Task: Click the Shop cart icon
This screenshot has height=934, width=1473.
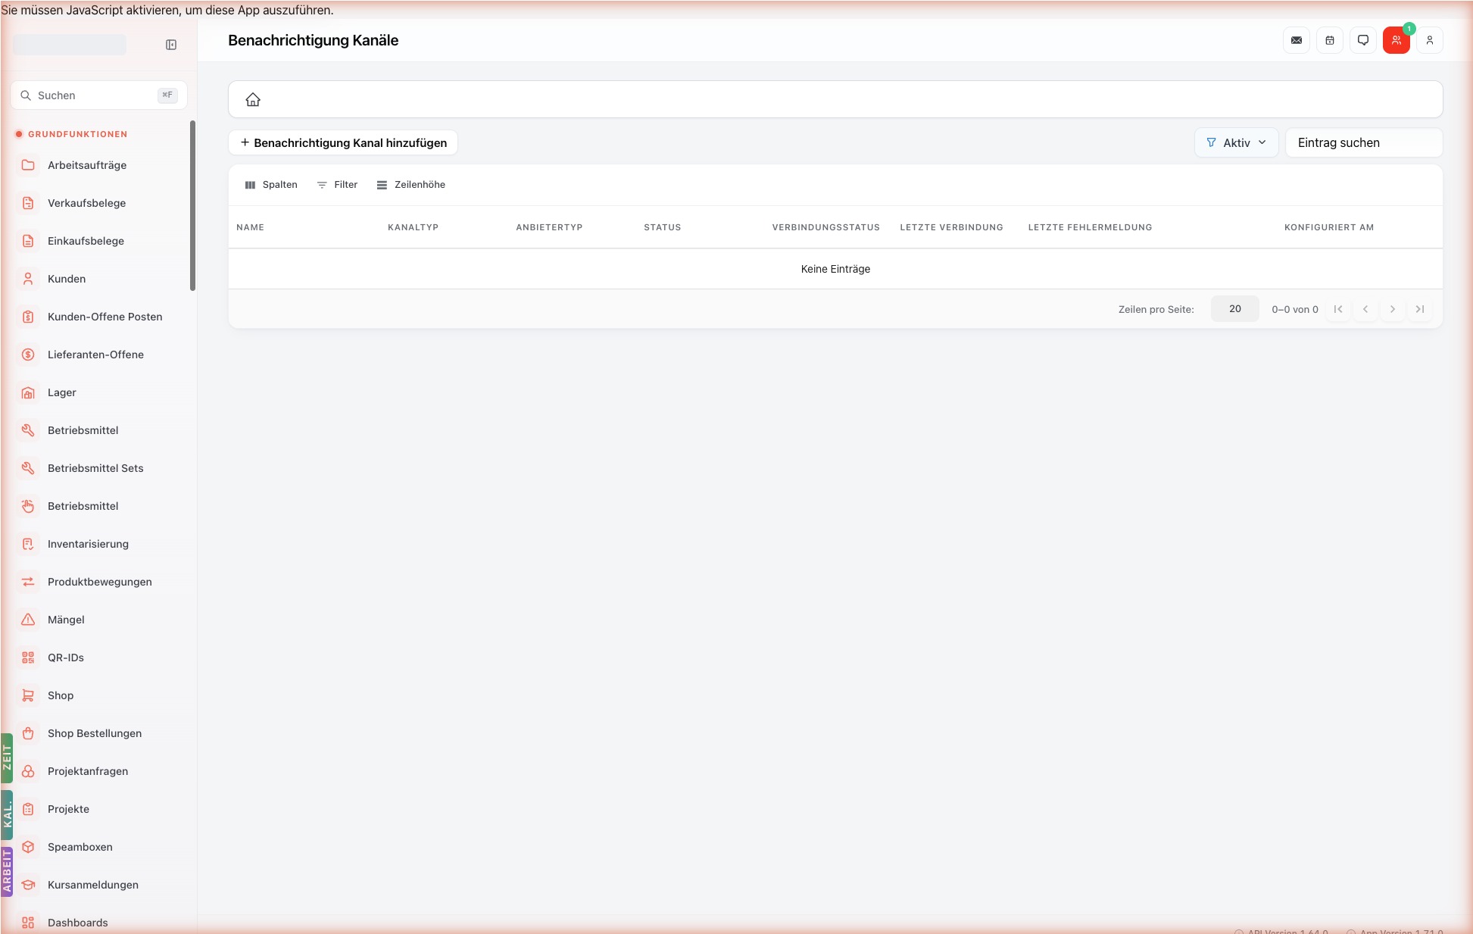Action: tap(28, 695)
